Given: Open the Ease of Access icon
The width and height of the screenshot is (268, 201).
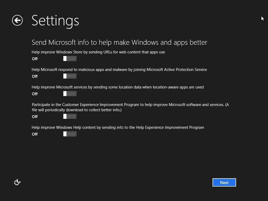Looking at the screenshot, I should point(17,182).
